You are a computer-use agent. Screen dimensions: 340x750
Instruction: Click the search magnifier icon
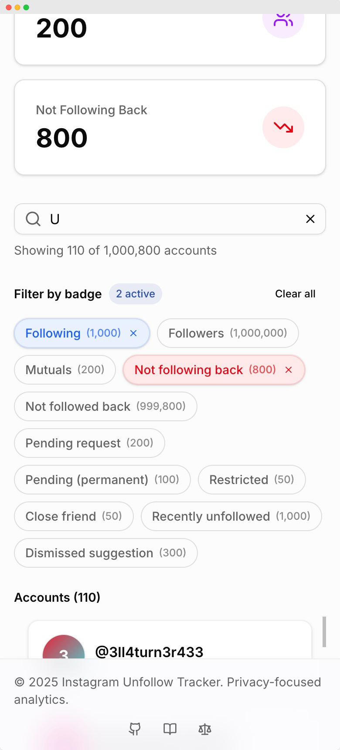pos(33,219)
